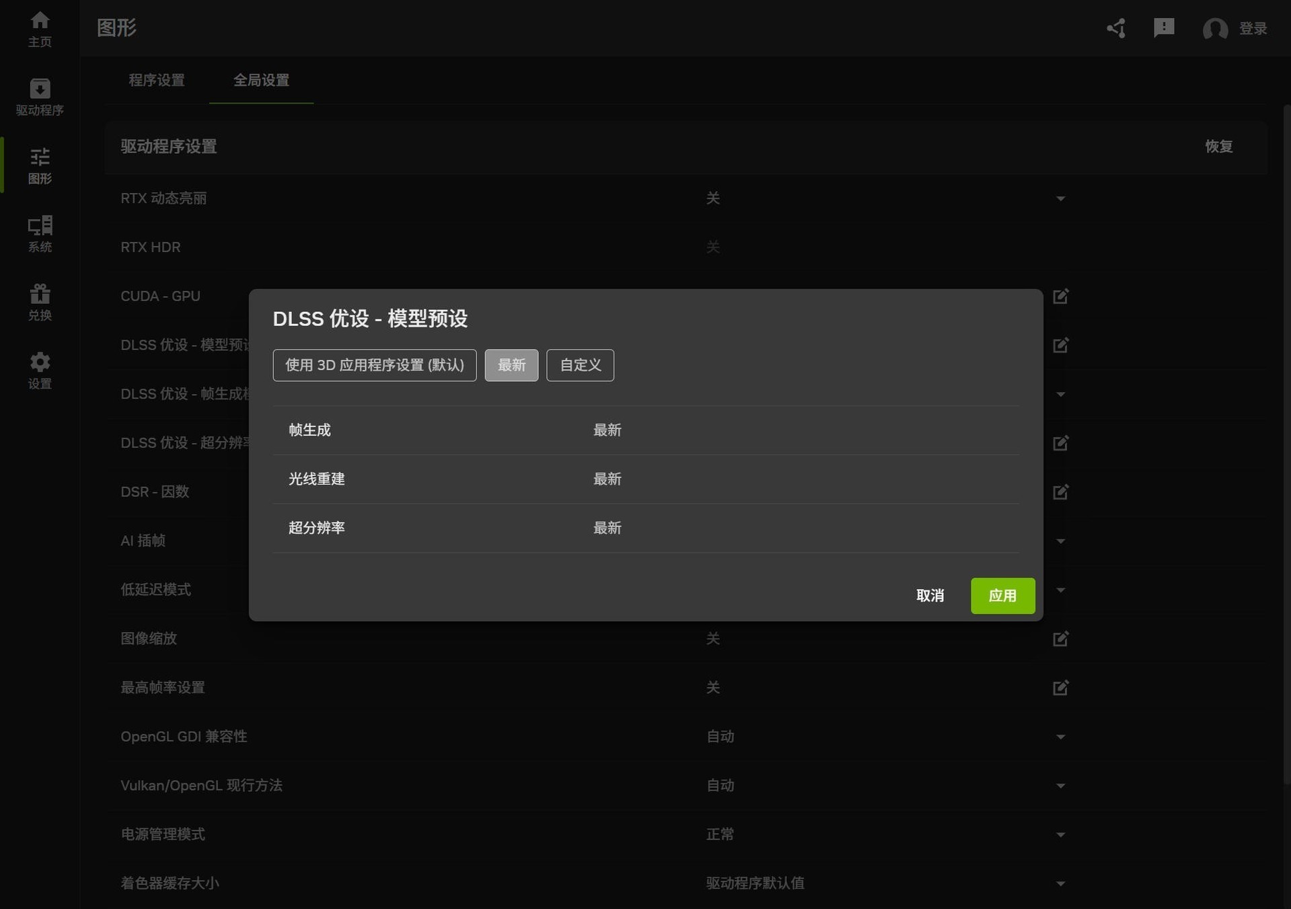The width and height of the screenshot is (1291, 909).
Task: Open the 着色器缓存大小 dropdown
Action: coord(1061,883)
